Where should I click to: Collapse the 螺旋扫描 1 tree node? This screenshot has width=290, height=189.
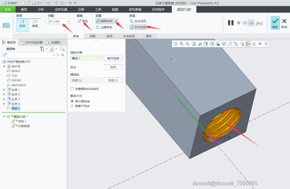click(x=4, y=117)
